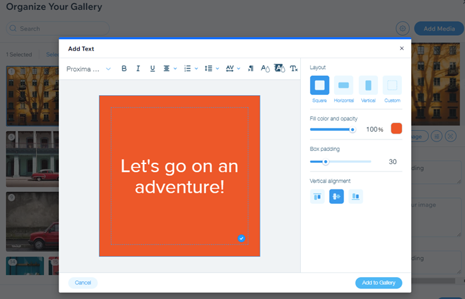Select the colonnade street thumbnail numbered 5
Screen dimensions: 465x299
[x=33, y=159]
